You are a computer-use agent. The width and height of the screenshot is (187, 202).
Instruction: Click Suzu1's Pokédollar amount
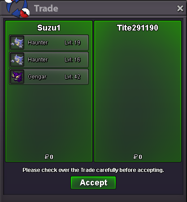click(x=49, y=157)
